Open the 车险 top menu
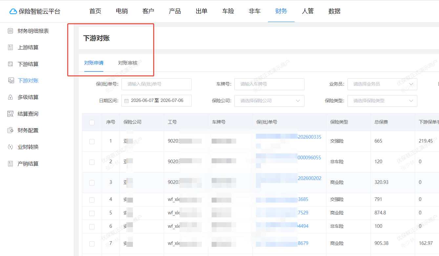The height and width of the screenshot is (256, 439). [228, 11]
